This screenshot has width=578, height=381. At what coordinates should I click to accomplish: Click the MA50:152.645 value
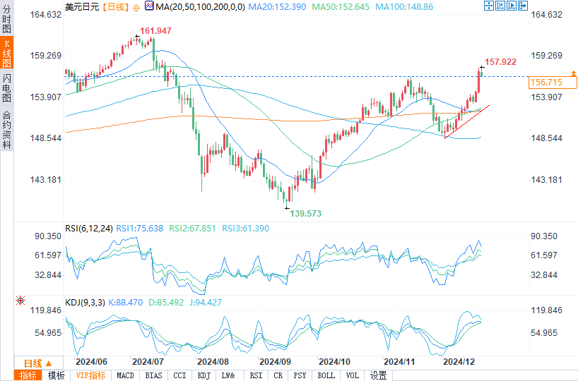(341, 6)
